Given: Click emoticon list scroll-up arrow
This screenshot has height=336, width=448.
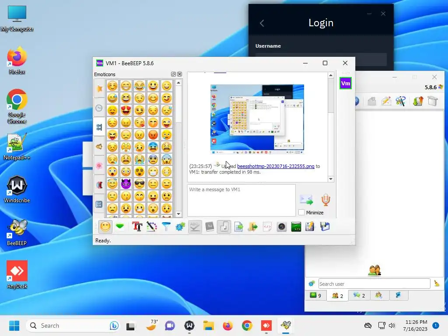Looking at the screenshot, I should 178,83.
